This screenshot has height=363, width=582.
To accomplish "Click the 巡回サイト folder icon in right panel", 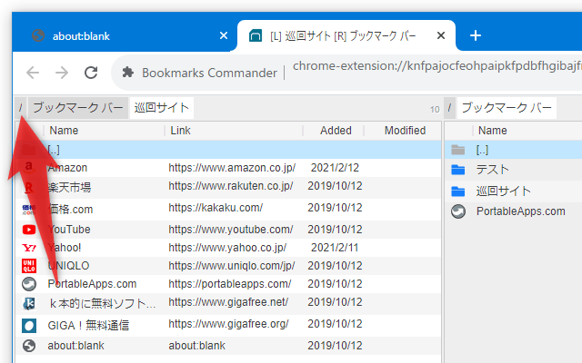I will click(458, 191).
